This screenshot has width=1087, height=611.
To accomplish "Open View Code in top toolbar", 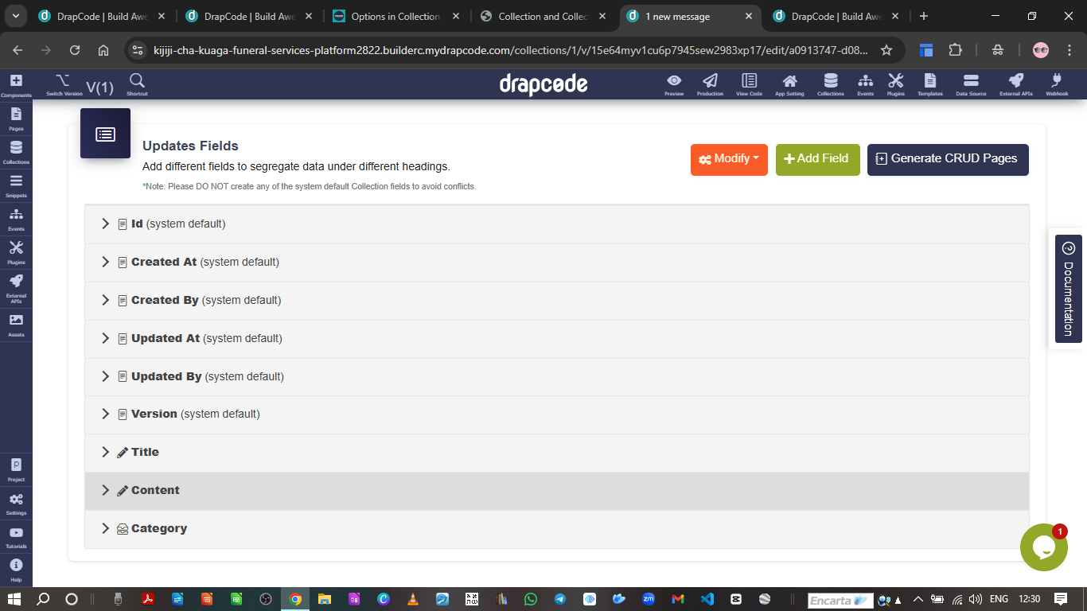I will (x=749, y=84).
